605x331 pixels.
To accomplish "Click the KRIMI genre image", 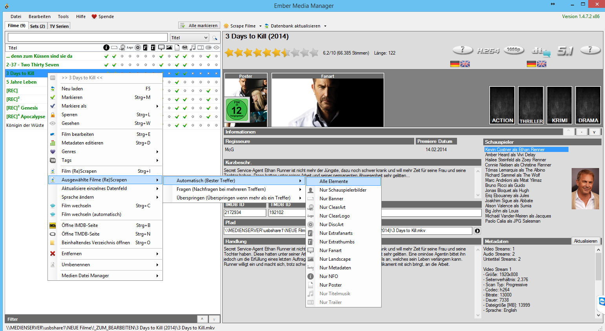I will pos(559,105).
